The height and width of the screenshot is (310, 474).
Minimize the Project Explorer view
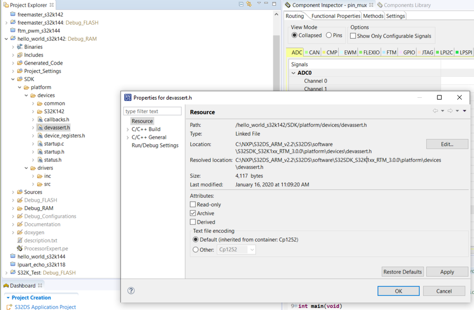click(266, 3)
